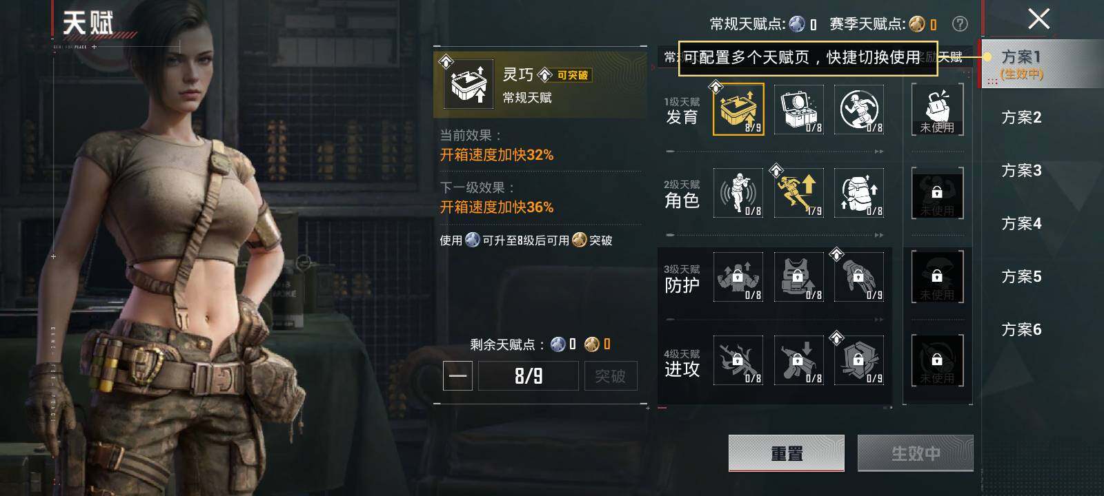This screenshot has height=496, width=1104.
Task: Decrease talent level with minus button
Action: [x=457, y=376]
